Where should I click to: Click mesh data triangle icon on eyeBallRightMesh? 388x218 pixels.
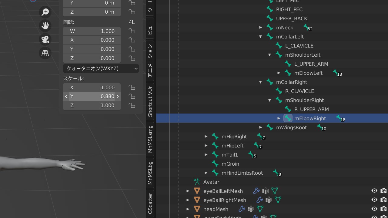click(x=278, y=200)
